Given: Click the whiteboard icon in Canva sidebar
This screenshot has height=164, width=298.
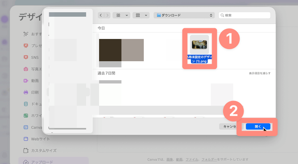Looking at the screenshot, I should (x=26, y=115).
